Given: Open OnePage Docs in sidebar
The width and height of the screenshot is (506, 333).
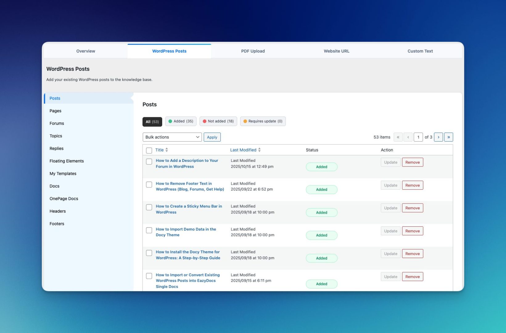Looking at the screenshot, I should (64, 199).
